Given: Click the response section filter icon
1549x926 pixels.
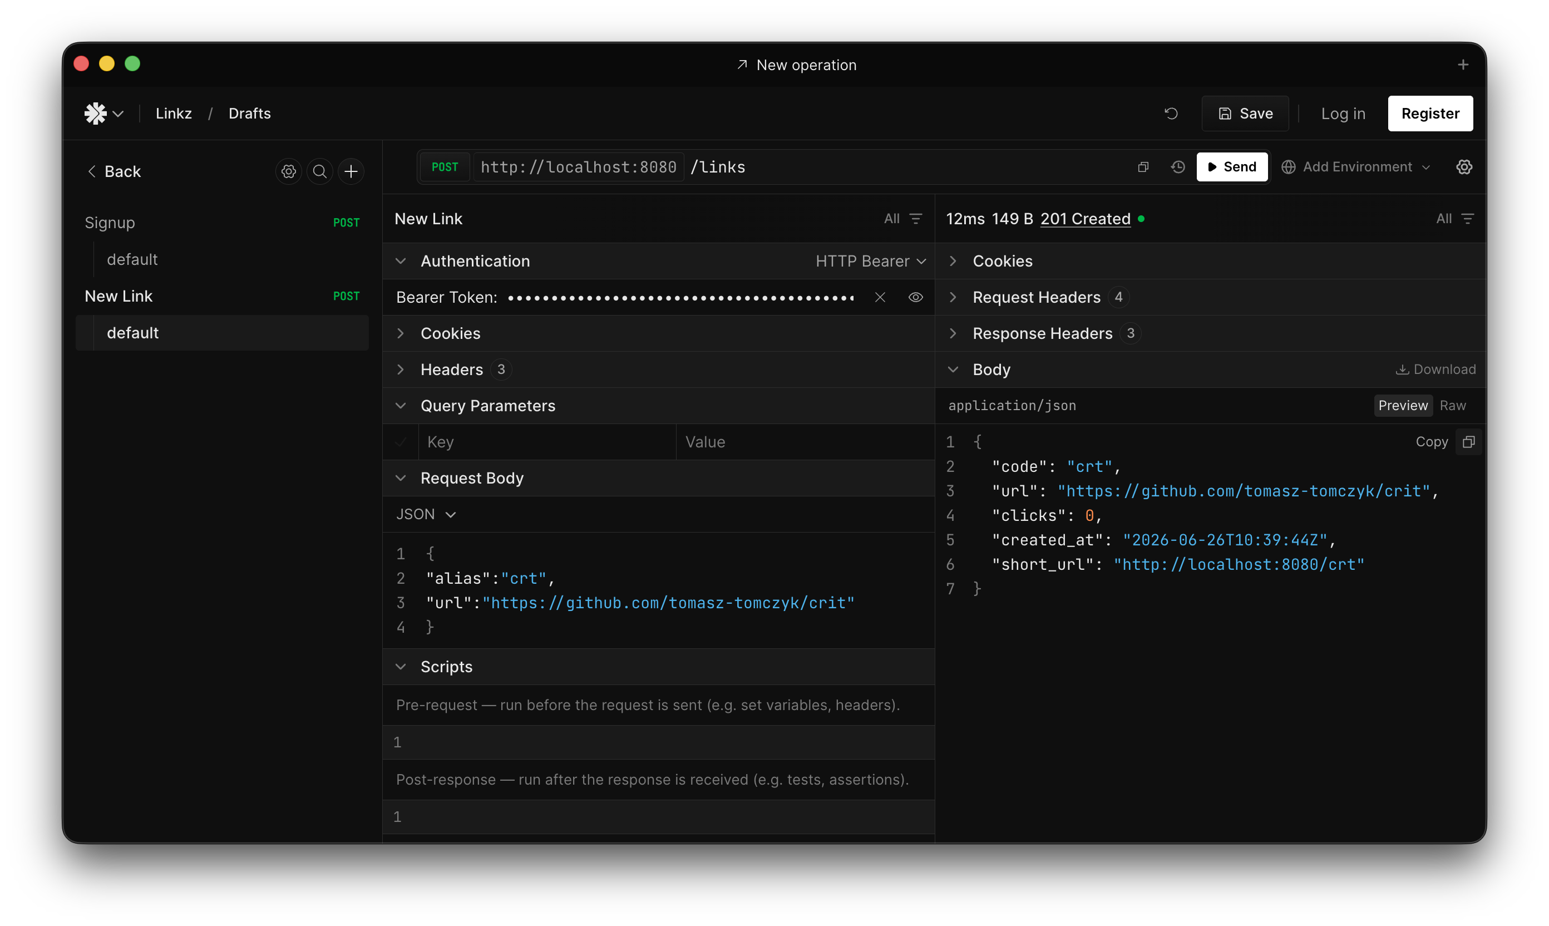Looking at the screenshot, I should 1467,219.
